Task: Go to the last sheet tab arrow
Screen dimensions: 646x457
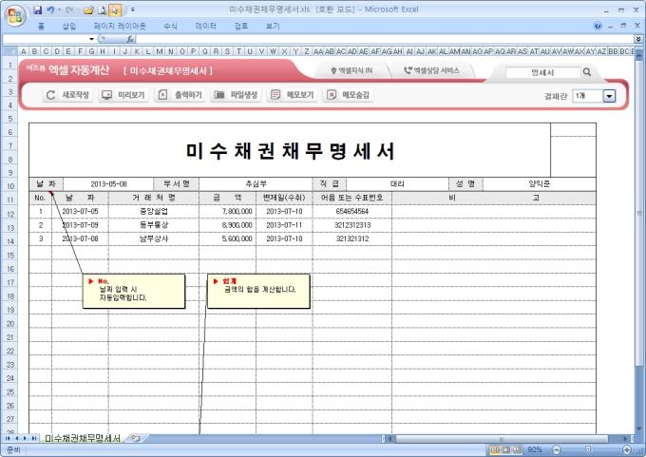Action: 34,438
